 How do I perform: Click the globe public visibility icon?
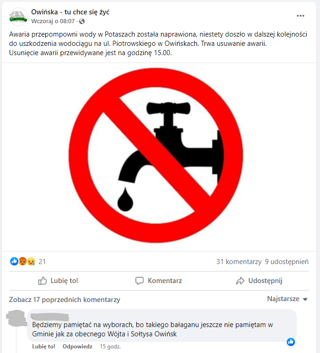82,21
